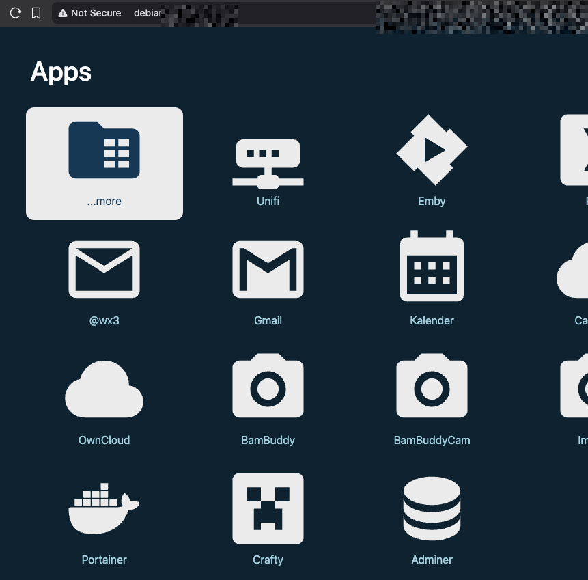The height and width of the screenshot is (580, 588).
Task: Open the Unifi network icon
Action: (x=268, y=164)
